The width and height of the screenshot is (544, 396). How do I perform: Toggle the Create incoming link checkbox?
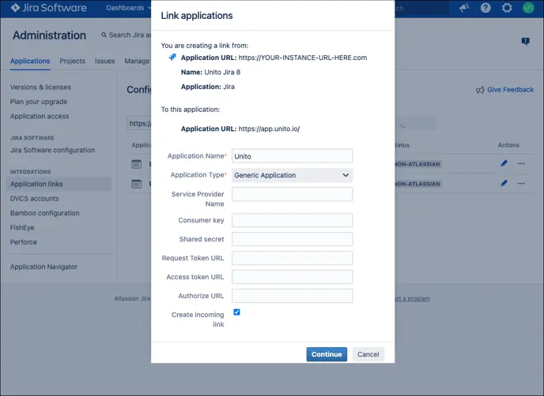[236, 312]
